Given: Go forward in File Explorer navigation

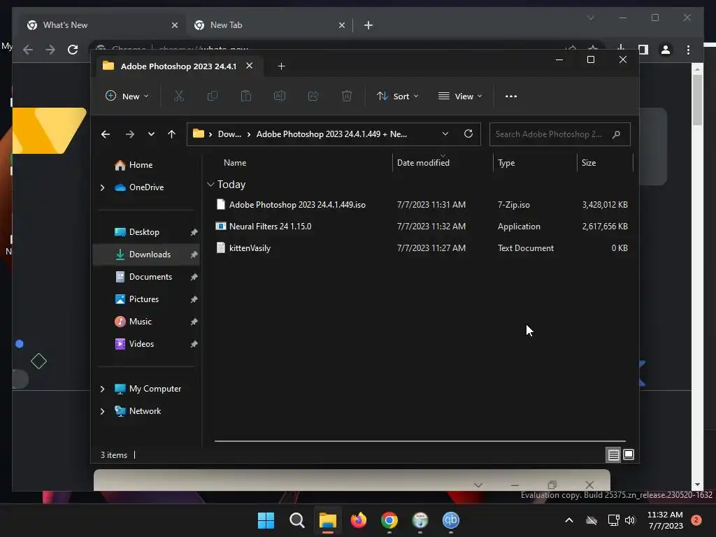Looking at the screenshot, I should 129,134.
